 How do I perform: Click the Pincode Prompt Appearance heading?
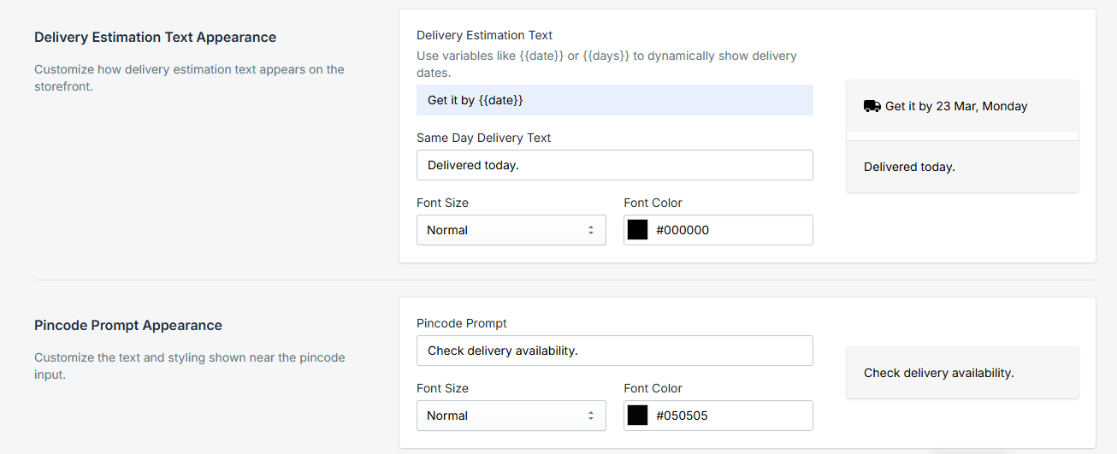128,326
